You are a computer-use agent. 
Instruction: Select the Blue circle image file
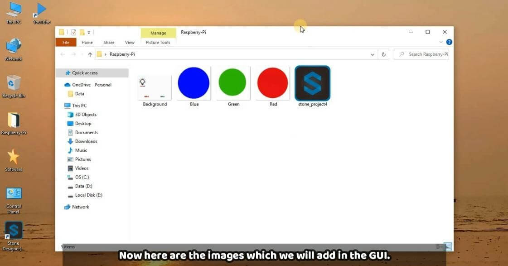[x=194, y=87]
